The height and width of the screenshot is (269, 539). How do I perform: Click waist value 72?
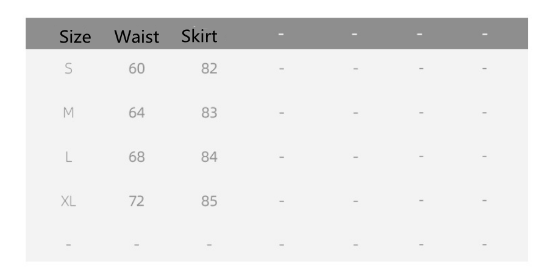point(137,201)
